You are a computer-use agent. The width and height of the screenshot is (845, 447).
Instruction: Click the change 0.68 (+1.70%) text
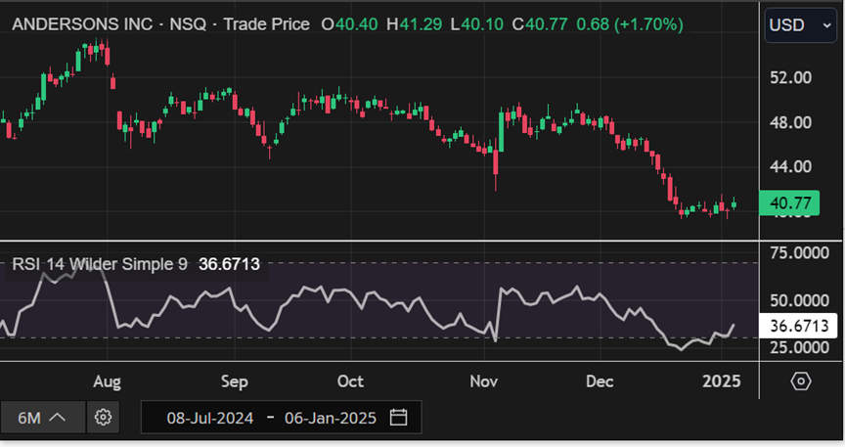click(x=630, y=24)
